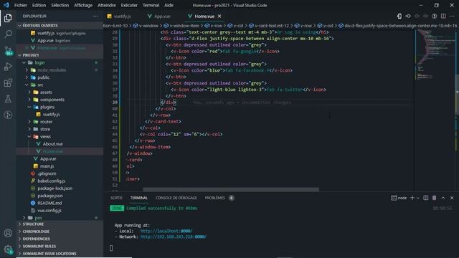Expand the DEPENDENCIES section

click(60, 239)
